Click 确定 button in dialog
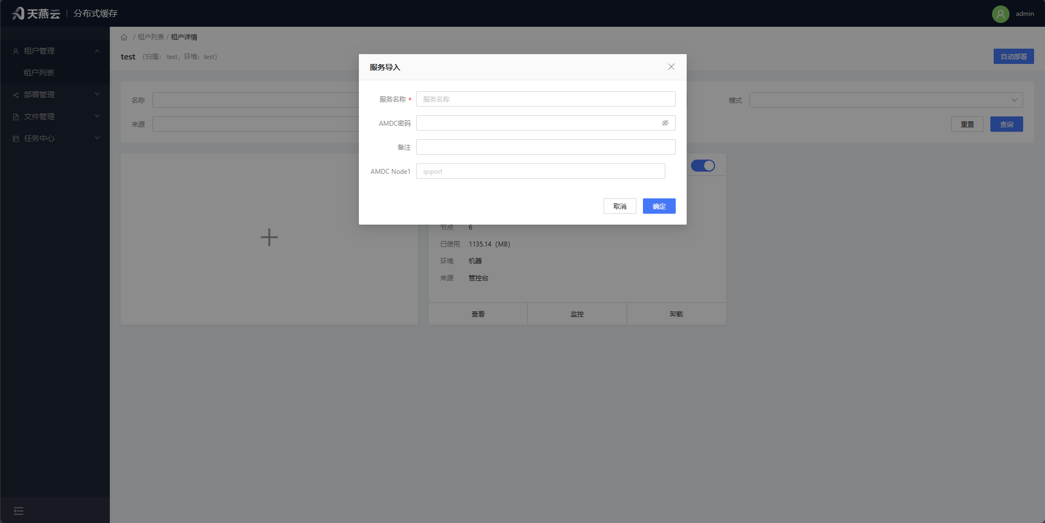The image size is (1045, 523). tap(659, 206)
